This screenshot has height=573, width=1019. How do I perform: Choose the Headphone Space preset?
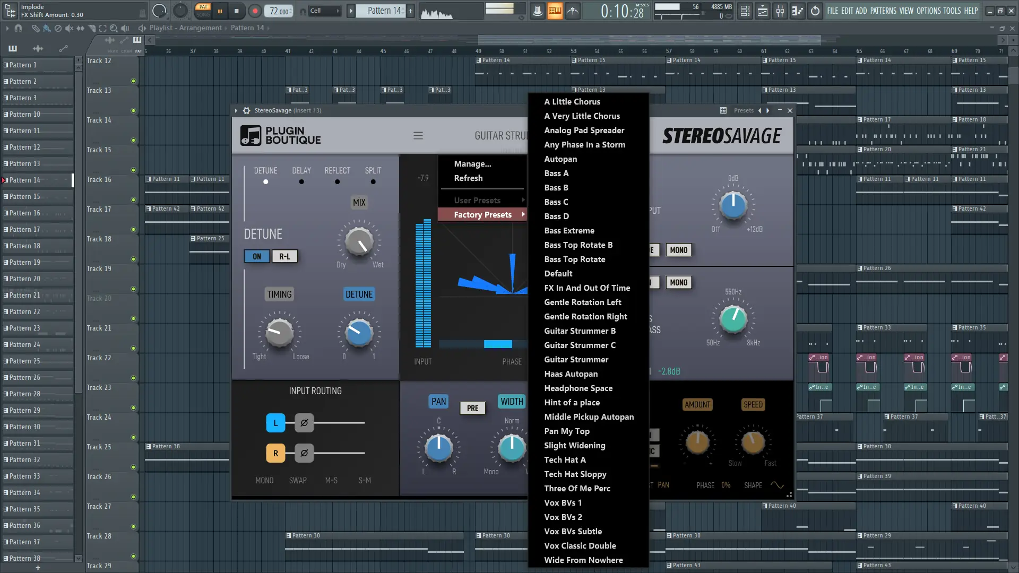578,388
